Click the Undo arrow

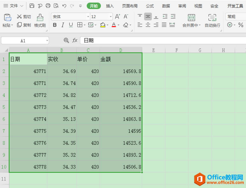[64, 6]
